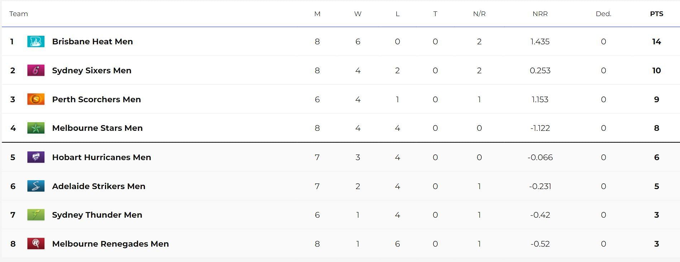Open the Sydney Sixers Men team link
This screenshot has height=262, width=680.
click(x=92, y=70)
